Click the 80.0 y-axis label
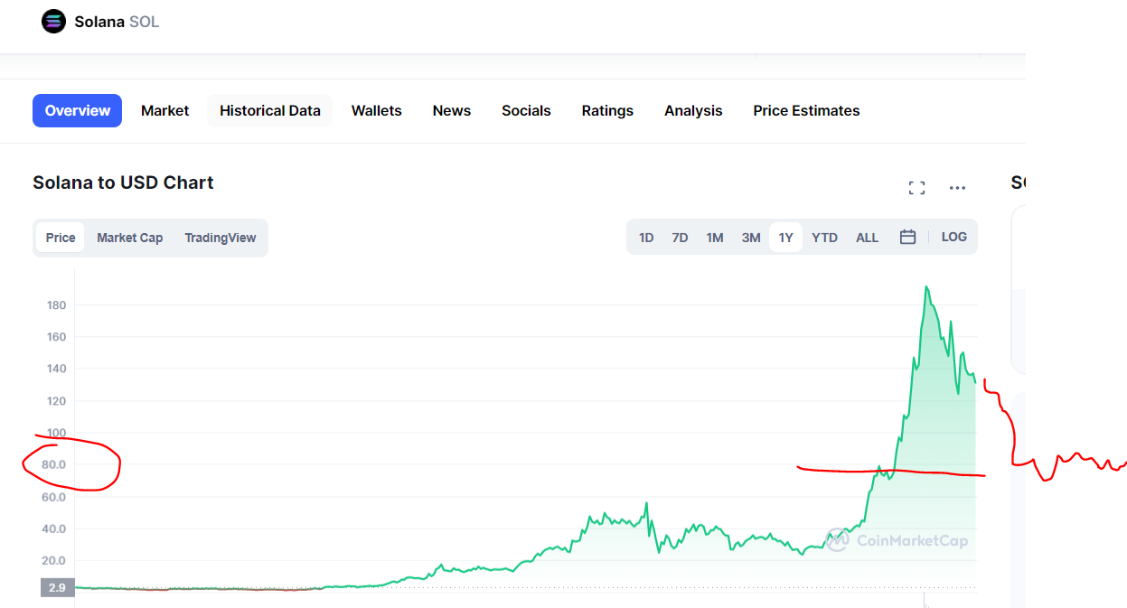 click(53, 465)
